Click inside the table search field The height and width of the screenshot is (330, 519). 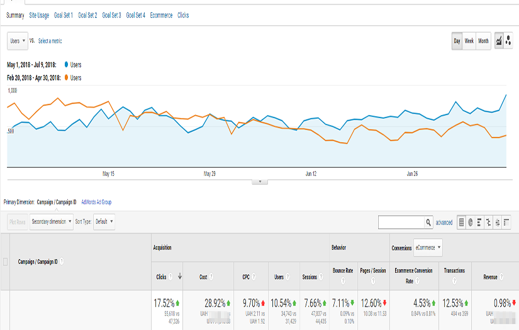pyautogui.click(x=401, y=222)
